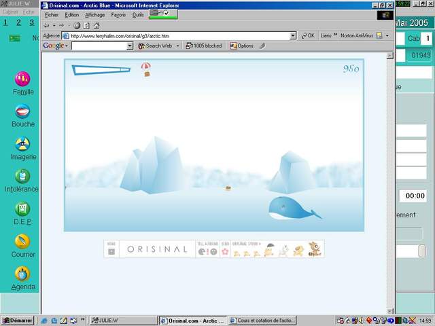Open the Edition menu
The height and width of the screenshot is (326, 435).
tap(72, 15)
